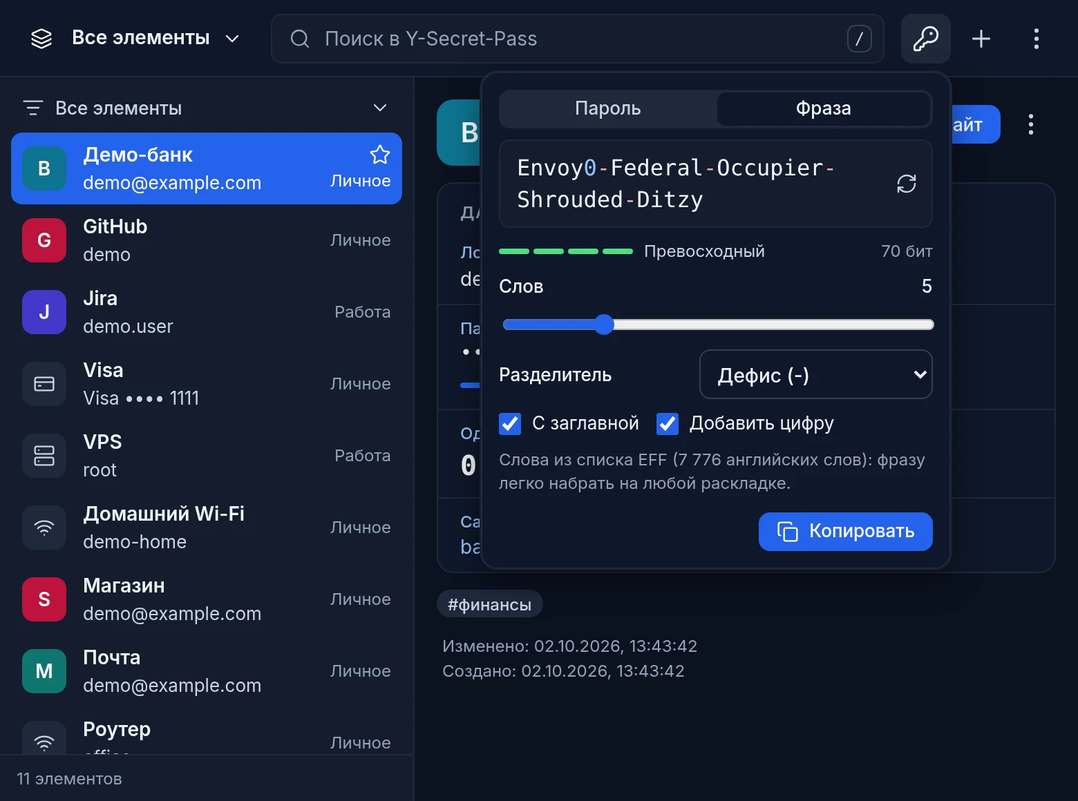Screen dimensions: 1078x801
Task: Click the generated passphrase text box
Action: (x=715, y=184)
